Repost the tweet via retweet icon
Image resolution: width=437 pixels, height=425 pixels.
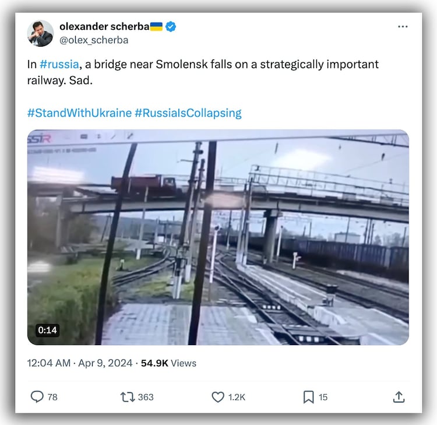tap(128, 397)
